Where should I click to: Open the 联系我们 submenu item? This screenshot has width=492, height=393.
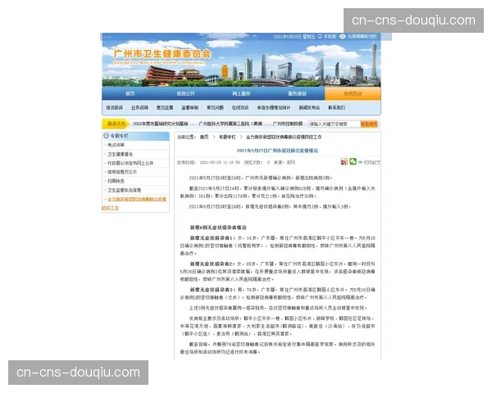[337, 107]
